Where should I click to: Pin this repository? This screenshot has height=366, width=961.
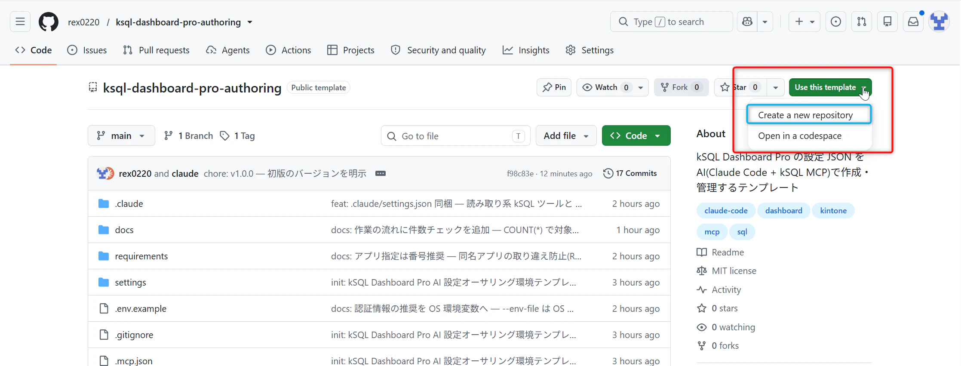coord(554,87)
